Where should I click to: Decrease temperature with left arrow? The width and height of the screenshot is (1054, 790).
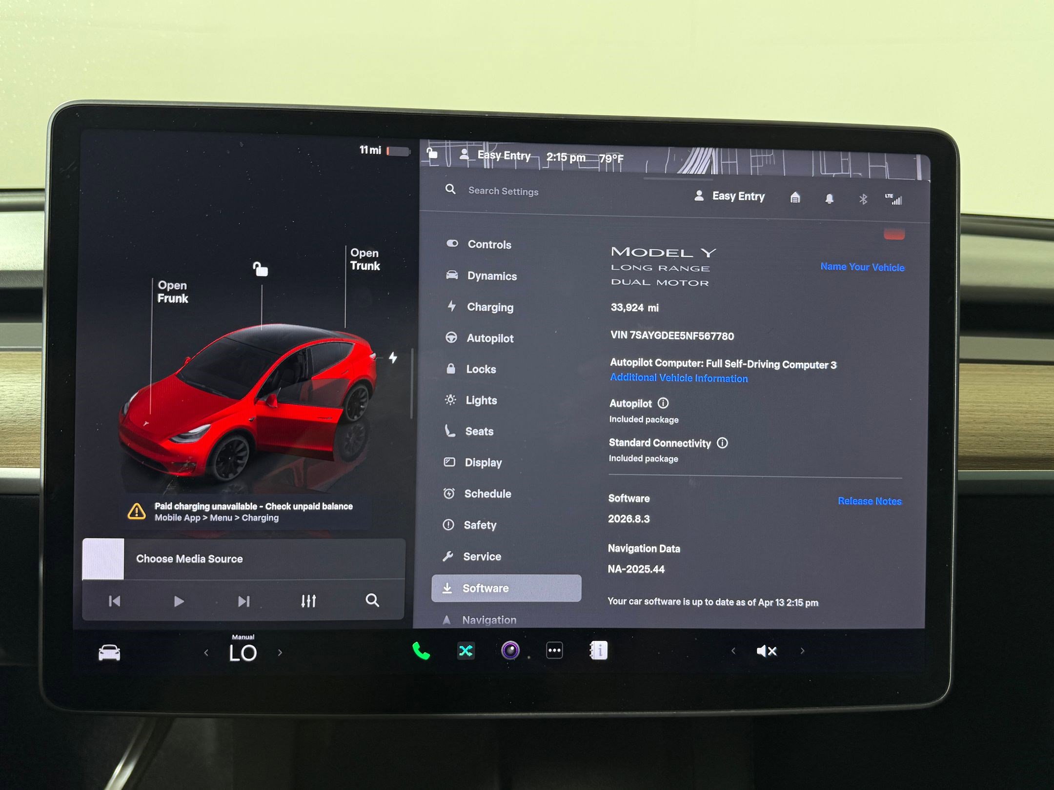pos(206,652)
